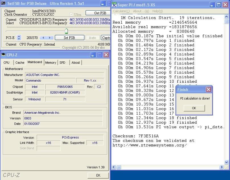Click the "Checksum: 7F3E516A" line in Super PI
Screen dimensions: 230x180
(136, 136)
